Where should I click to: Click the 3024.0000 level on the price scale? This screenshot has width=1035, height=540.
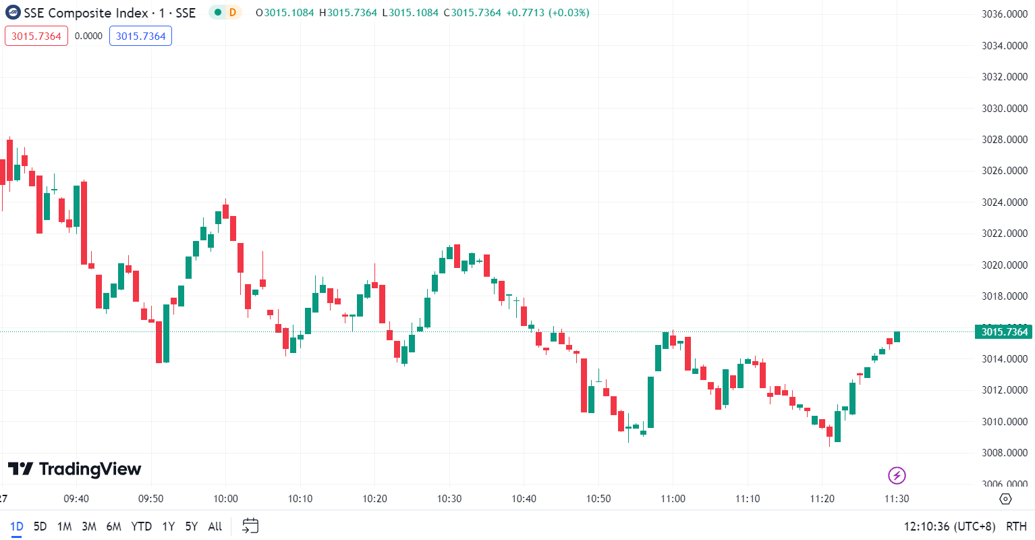[x=1004, y=202]
